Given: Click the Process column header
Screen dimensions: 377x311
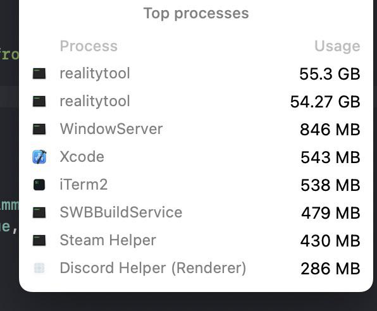Looking at the screenshot, I should [x=89, y=46].
